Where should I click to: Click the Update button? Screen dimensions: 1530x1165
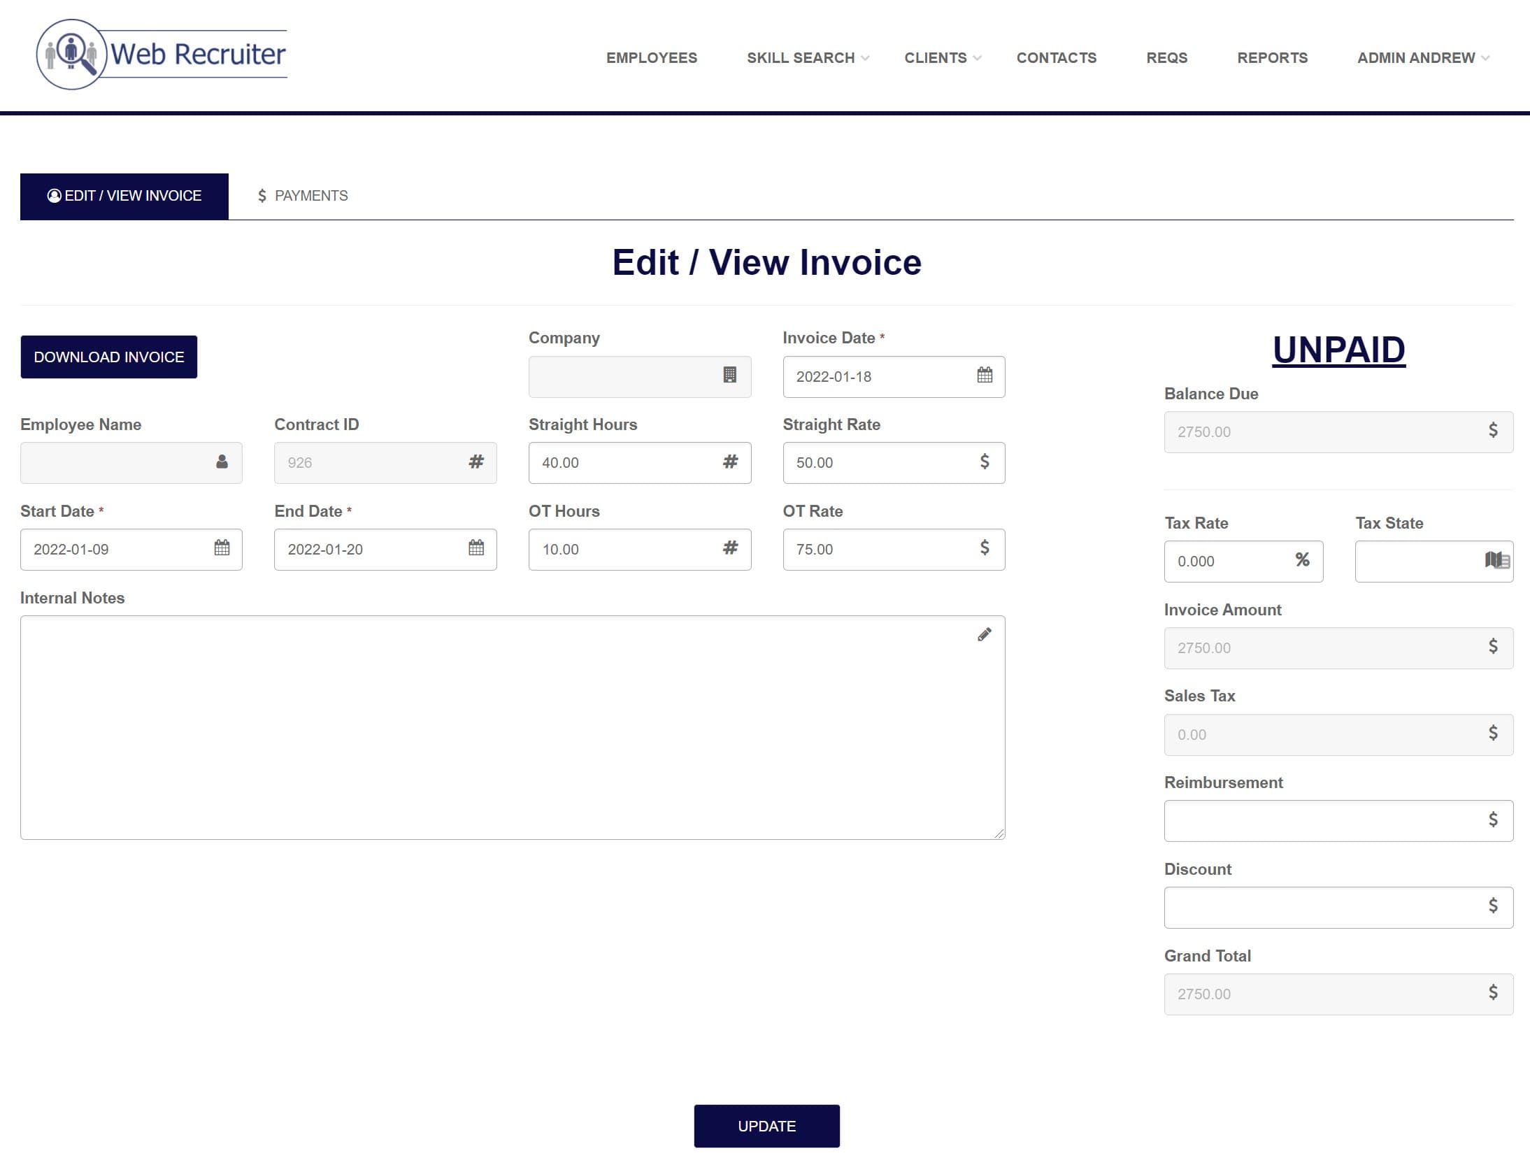(x=766, y=1126)
